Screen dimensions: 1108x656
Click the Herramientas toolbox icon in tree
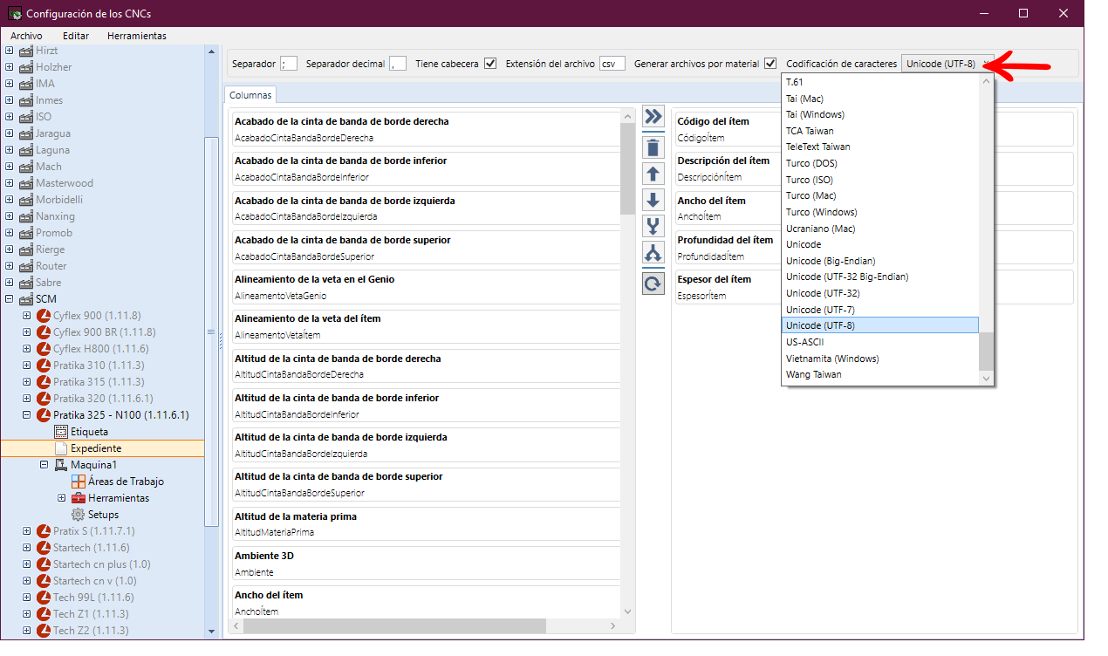[x=79, y=498]
